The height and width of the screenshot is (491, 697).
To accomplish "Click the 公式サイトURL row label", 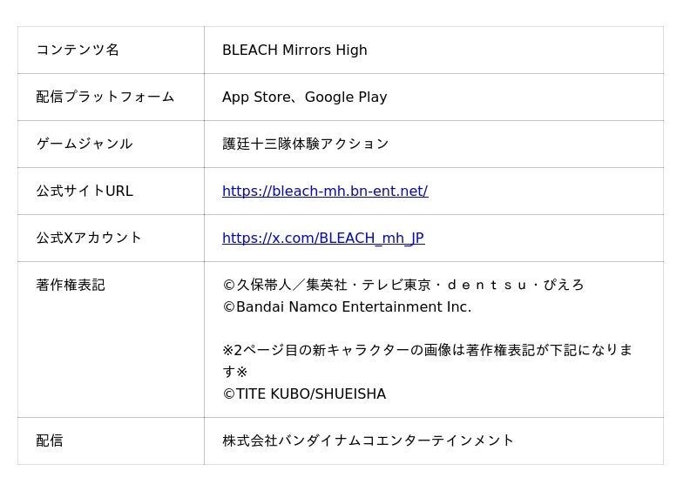I will 85,191.
